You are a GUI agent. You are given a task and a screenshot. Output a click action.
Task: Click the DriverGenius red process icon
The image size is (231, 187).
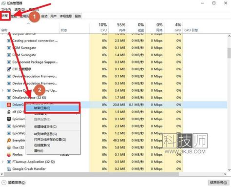9,105
